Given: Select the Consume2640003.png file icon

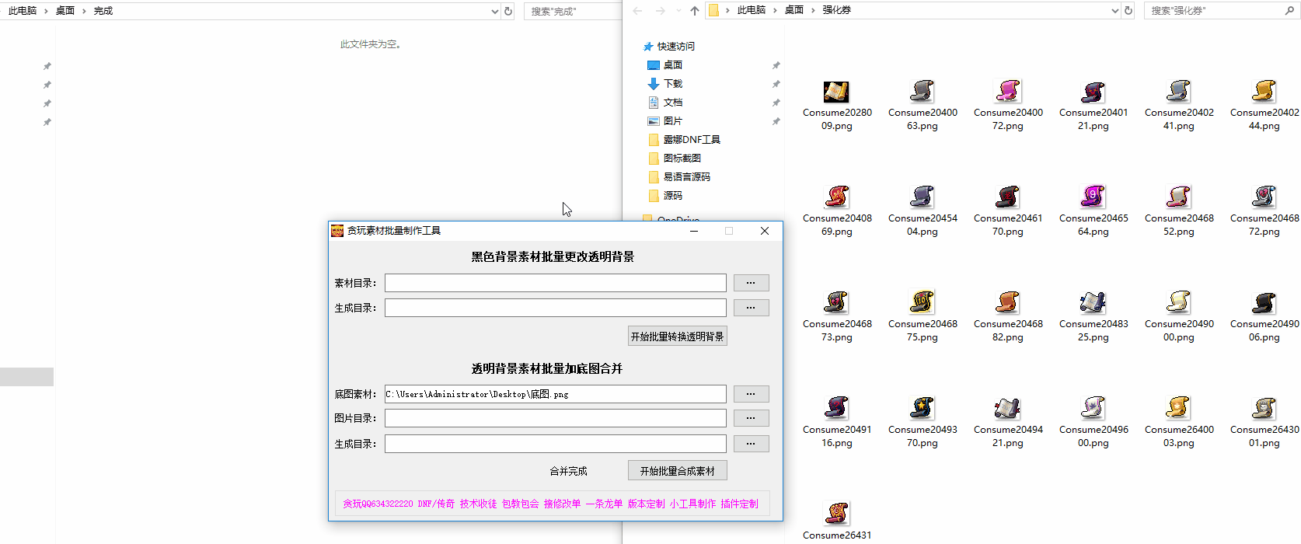Looking at the screenshot, I should (1178, 408).
